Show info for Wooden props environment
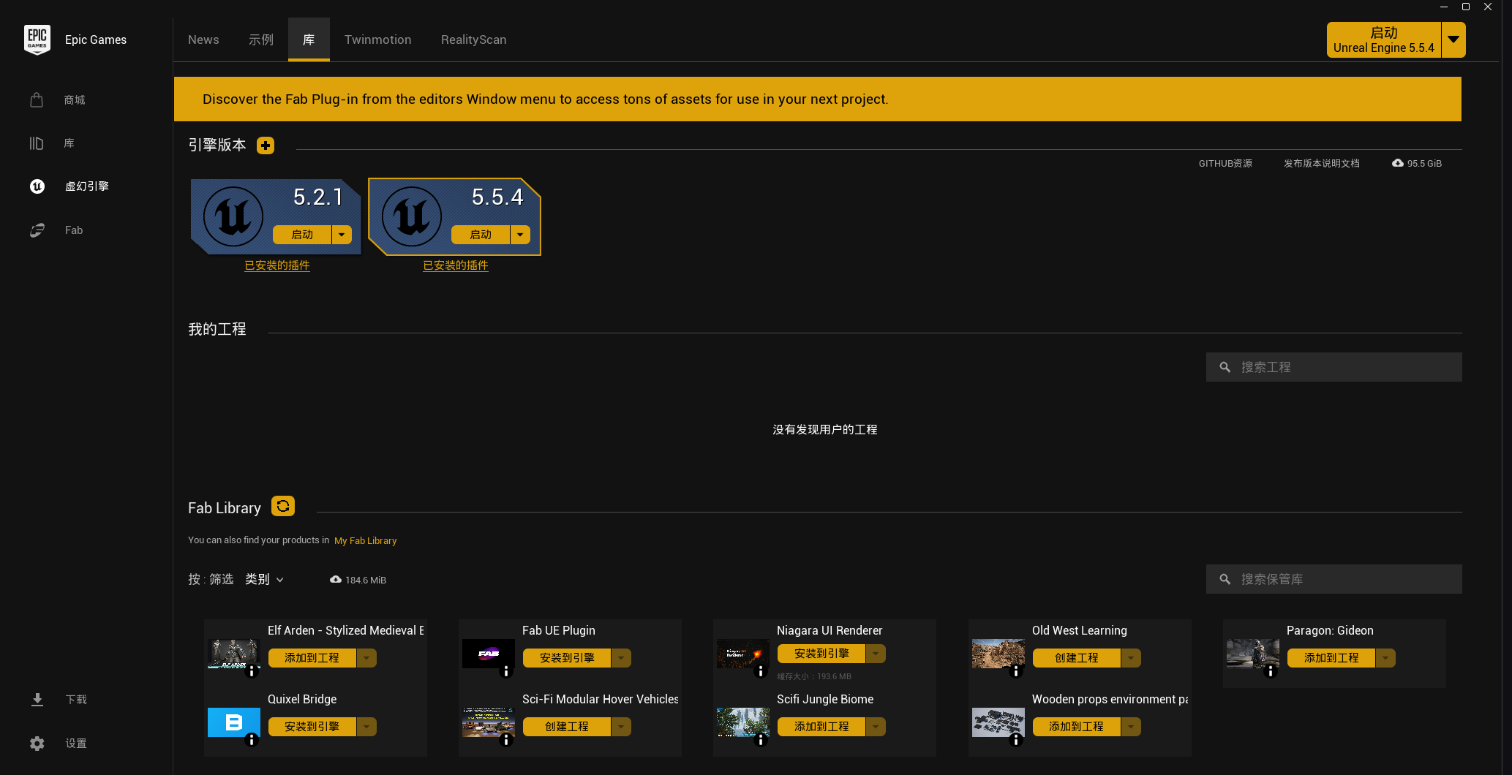Image resolution: width=1512 pixels, height=775 pixels. (1016, 740)
